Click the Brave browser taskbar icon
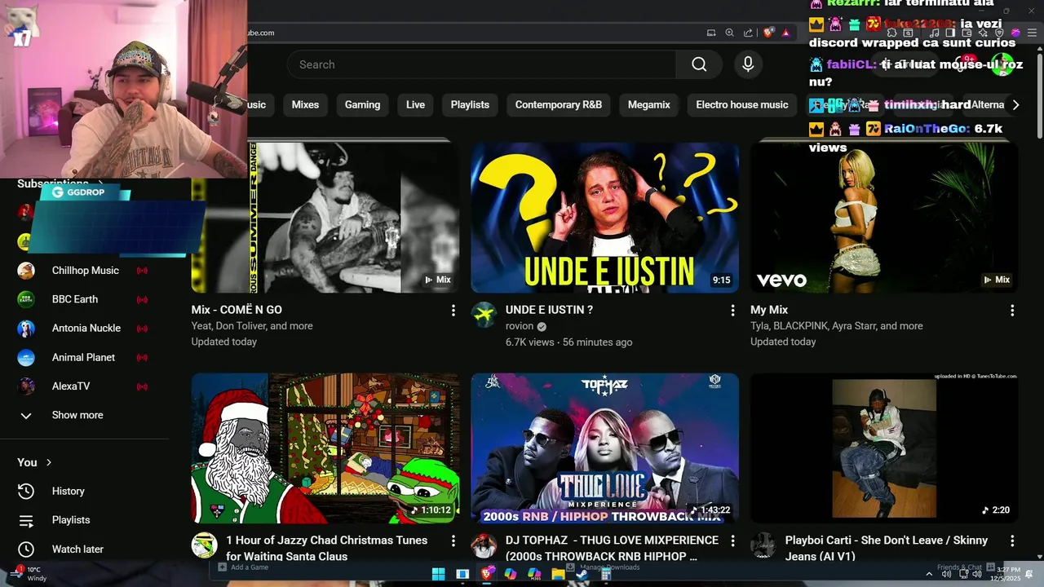1044x587 pixels. [x=486, y=574]
